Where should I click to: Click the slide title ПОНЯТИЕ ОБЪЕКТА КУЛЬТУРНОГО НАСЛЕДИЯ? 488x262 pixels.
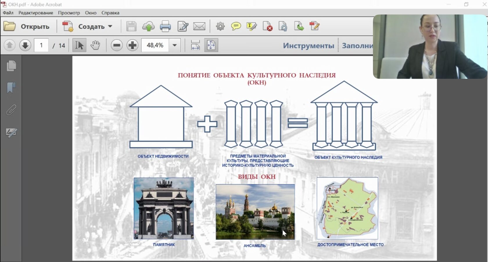tap(257, 76)
